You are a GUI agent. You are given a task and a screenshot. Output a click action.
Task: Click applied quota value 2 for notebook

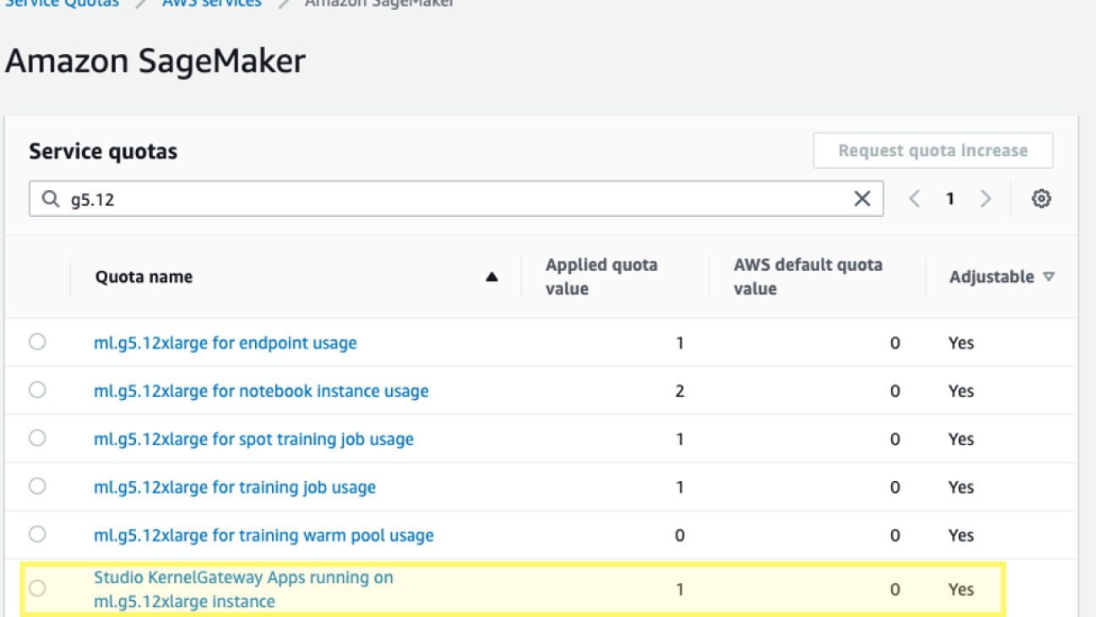pyautogui.click(x=680, y=391)
